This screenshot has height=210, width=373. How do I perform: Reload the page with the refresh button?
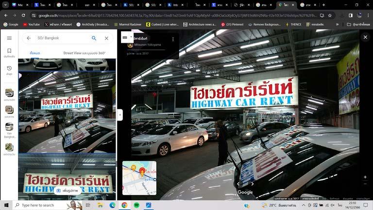click(x=23, y=15)
